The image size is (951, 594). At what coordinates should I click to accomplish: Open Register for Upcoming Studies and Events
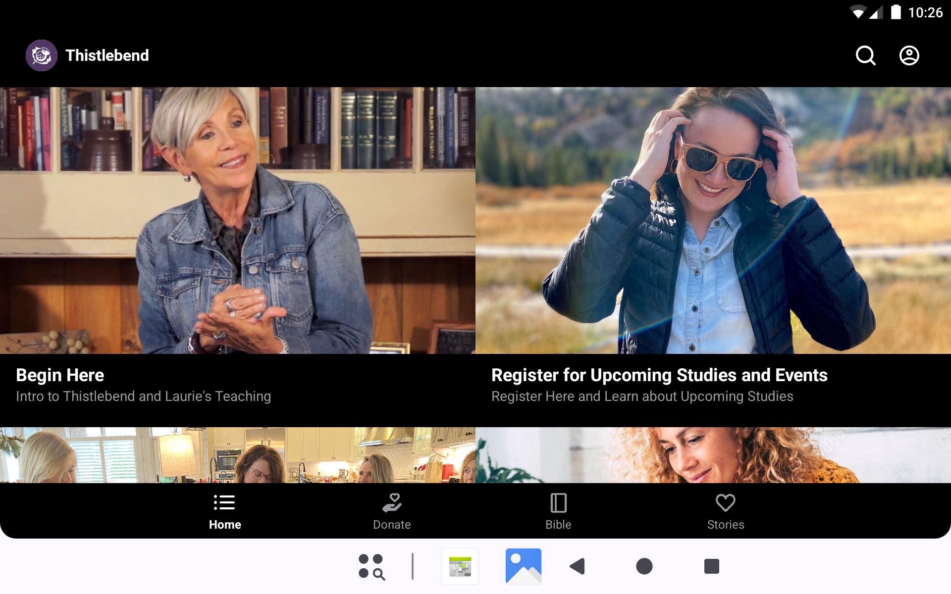(659, 375)
